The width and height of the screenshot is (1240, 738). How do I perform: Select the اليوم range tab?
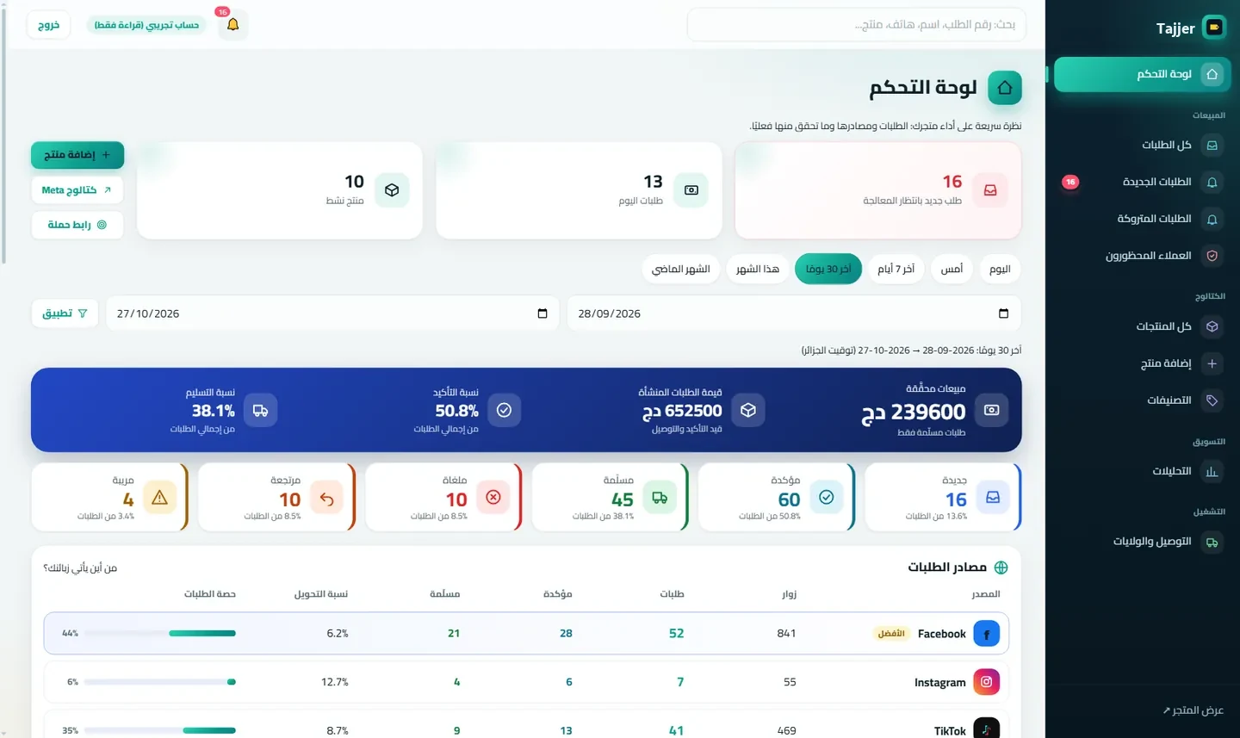click(x=1000, y=269)
